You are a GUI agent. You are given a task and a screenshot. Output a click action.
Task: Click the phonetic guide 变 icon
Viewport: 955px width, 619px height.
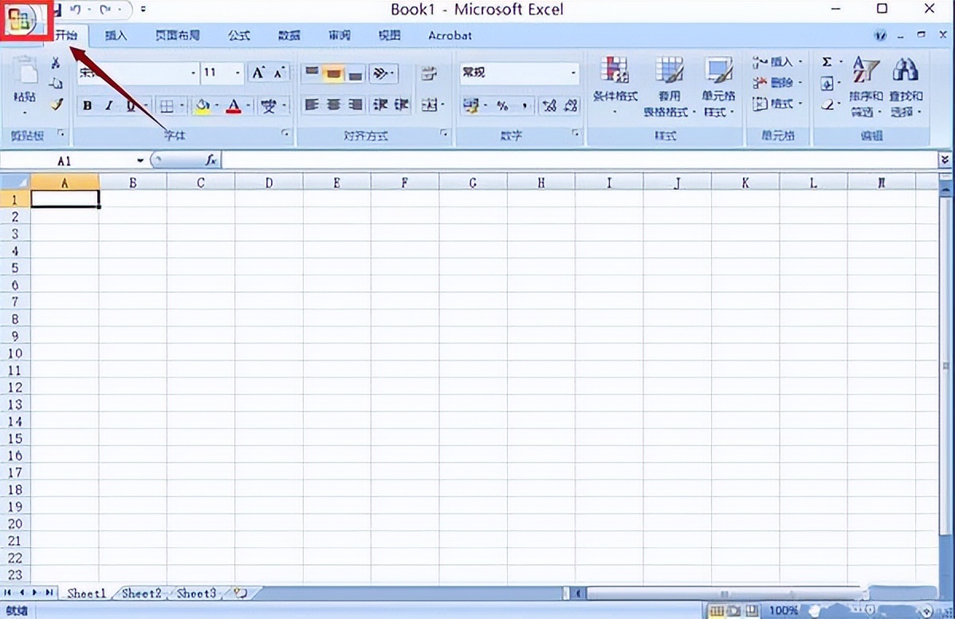(269, 107)
